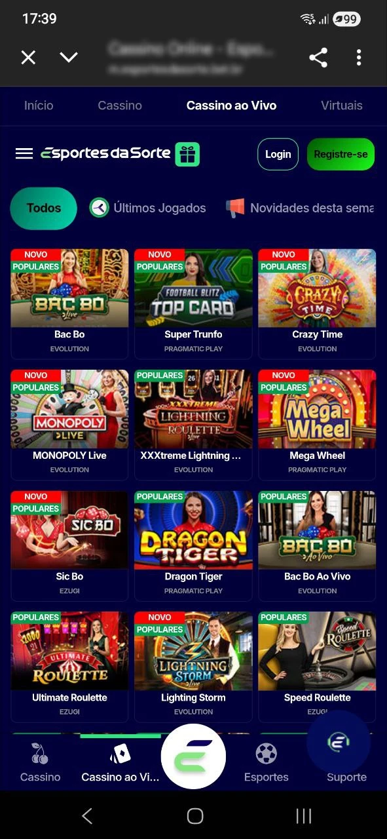Tap the Esportes soccer ball icon

click(x=266, y=754)
